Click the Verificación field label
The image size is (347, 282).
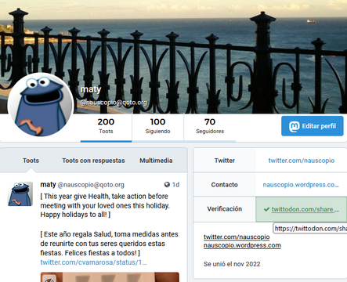tap(225, 209)
